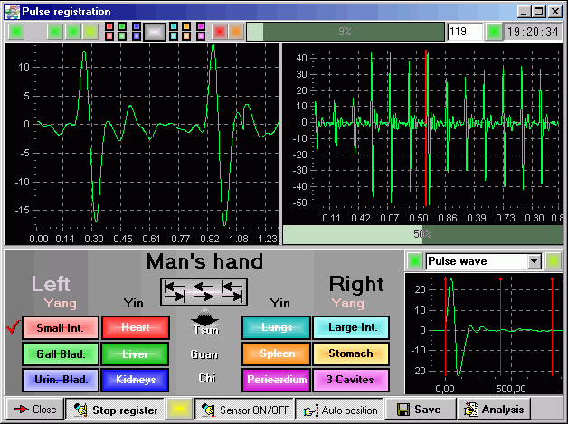Click green square left of Pulse wave dropdown
This screenshot has height=424, width=568.
415,261
